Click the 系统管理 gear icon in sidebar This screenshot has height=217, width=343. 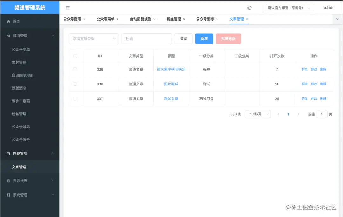pos(9,195)
